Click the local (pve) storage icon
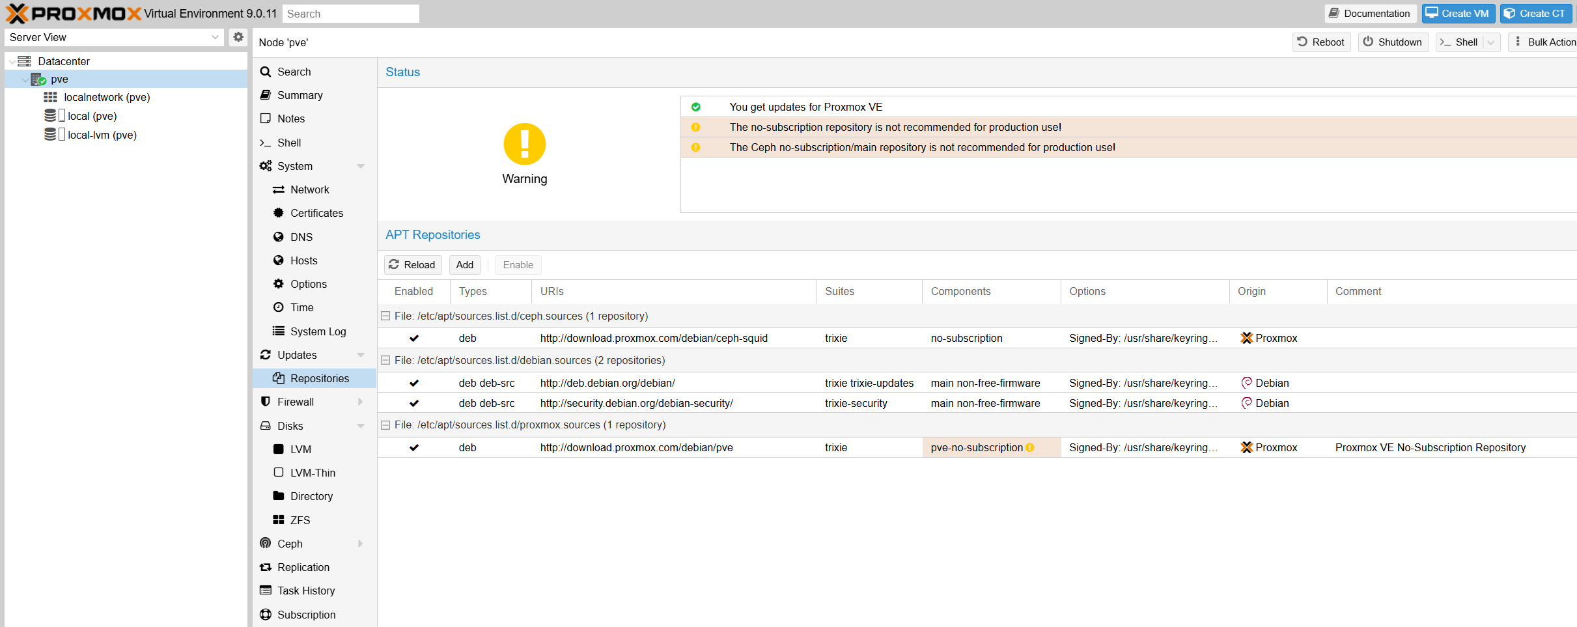Viewport: 1577px width, 627px height. coord(50,116)
